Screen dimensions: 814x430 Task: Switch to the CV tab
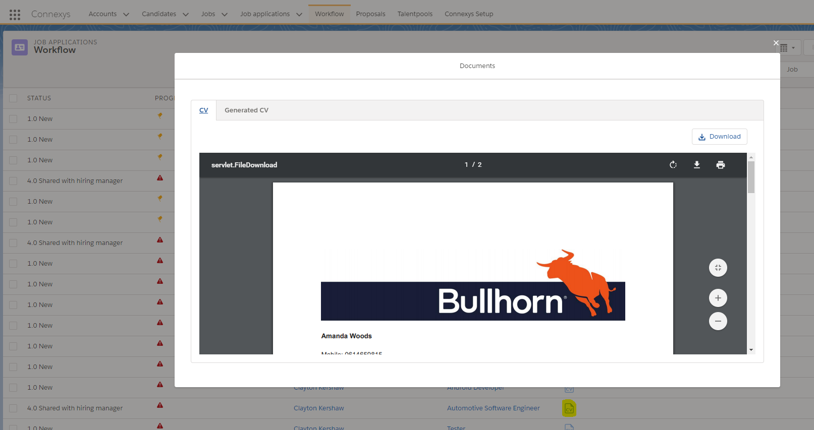tap(204, 110)
